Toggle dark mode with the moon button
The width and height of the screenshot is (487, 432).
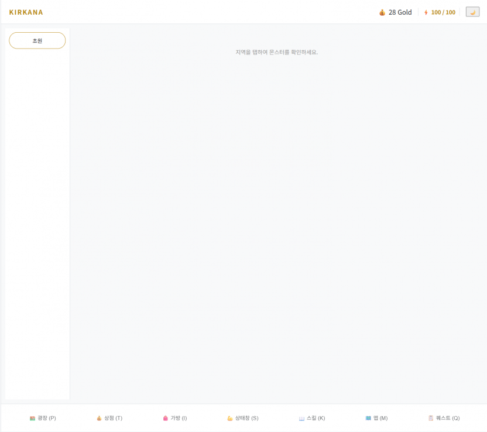[x=472, y=12]
